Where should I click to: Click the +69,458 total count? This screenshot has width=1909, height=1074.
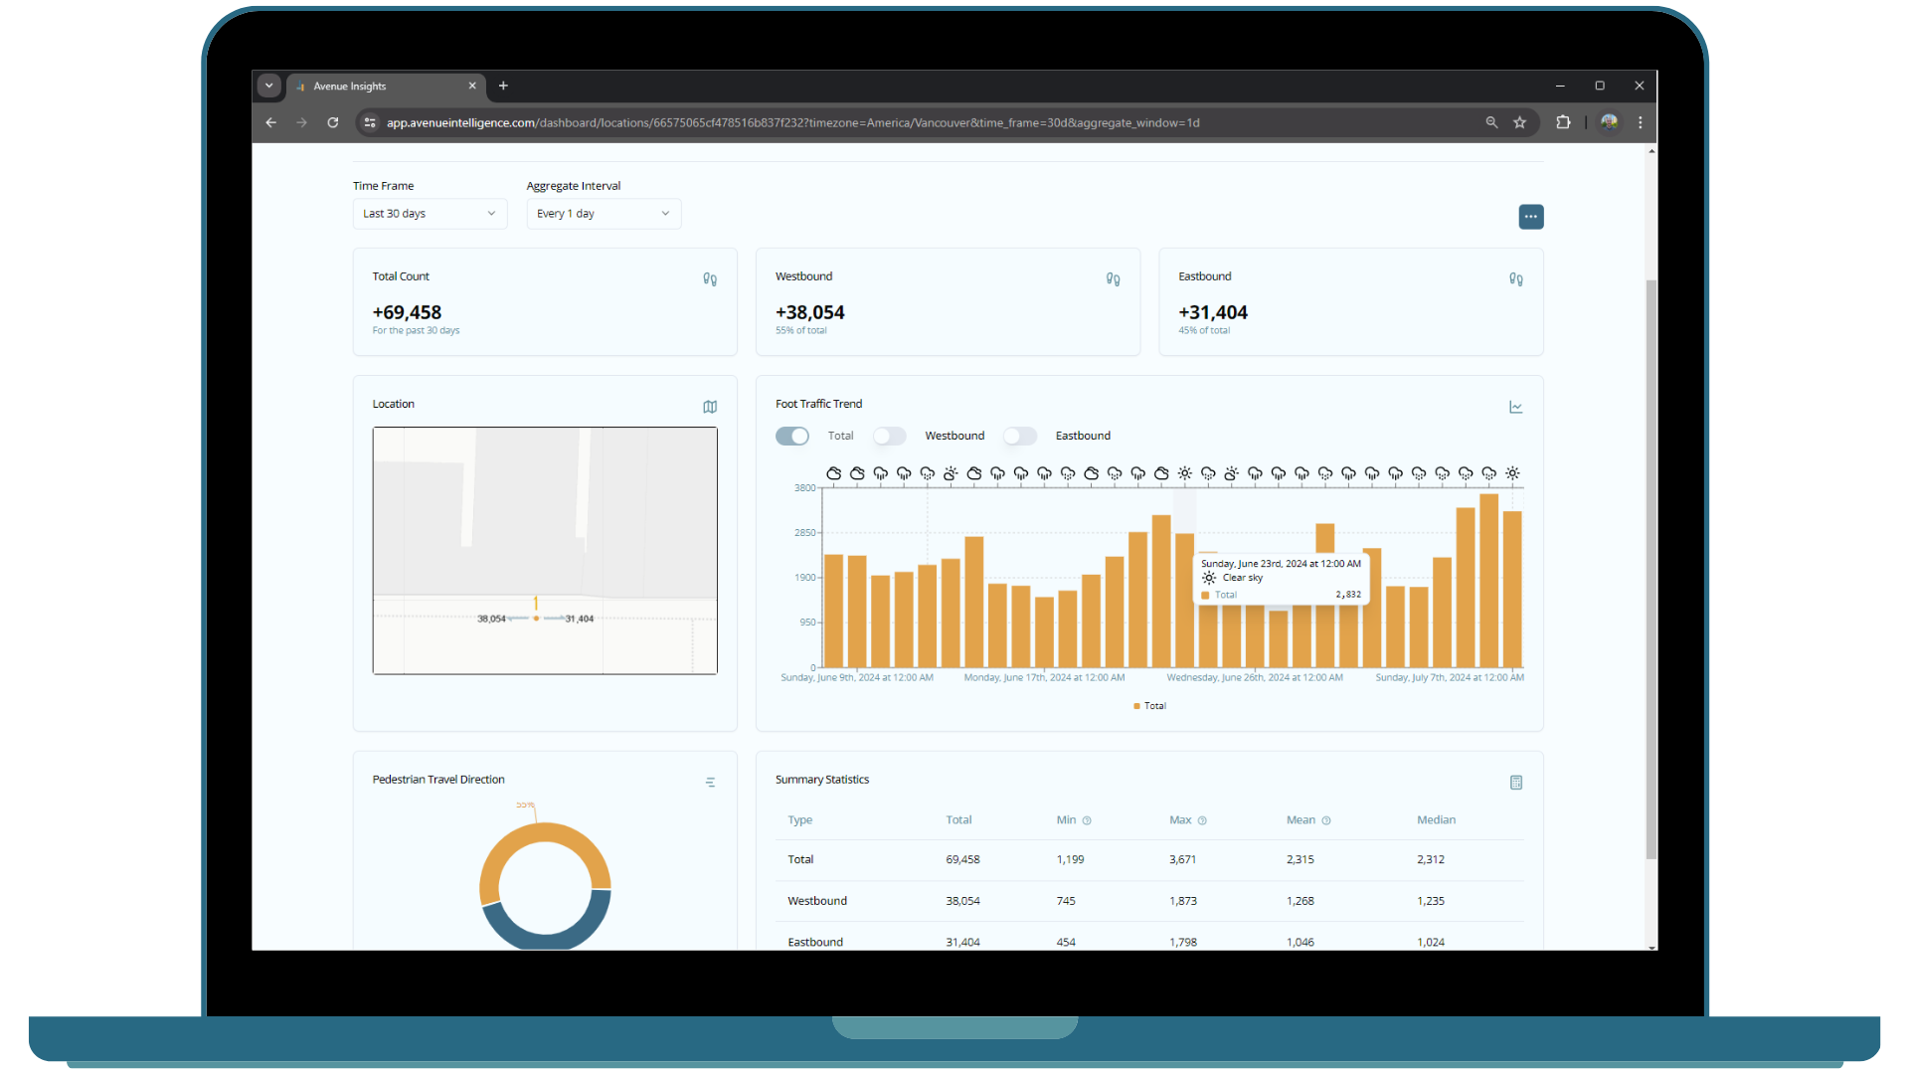[407, 312]
